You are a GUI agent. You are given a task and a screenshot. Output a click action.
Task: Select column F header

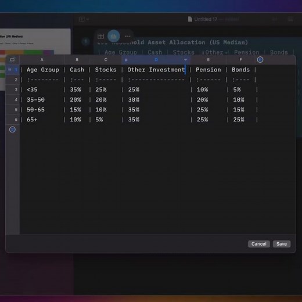pyautogui.click(x=240, y=60)
